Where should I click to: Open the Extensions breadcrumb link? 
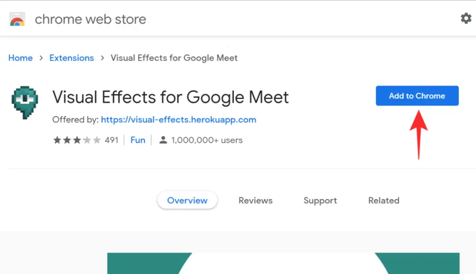tap(71, 58)
